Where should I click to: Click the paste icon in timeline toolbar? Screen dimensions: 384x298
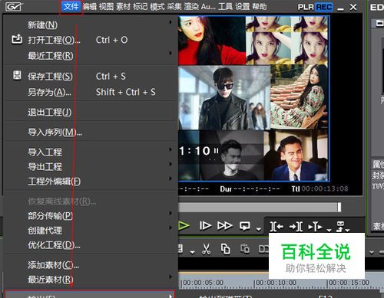(x=245, y=248)
